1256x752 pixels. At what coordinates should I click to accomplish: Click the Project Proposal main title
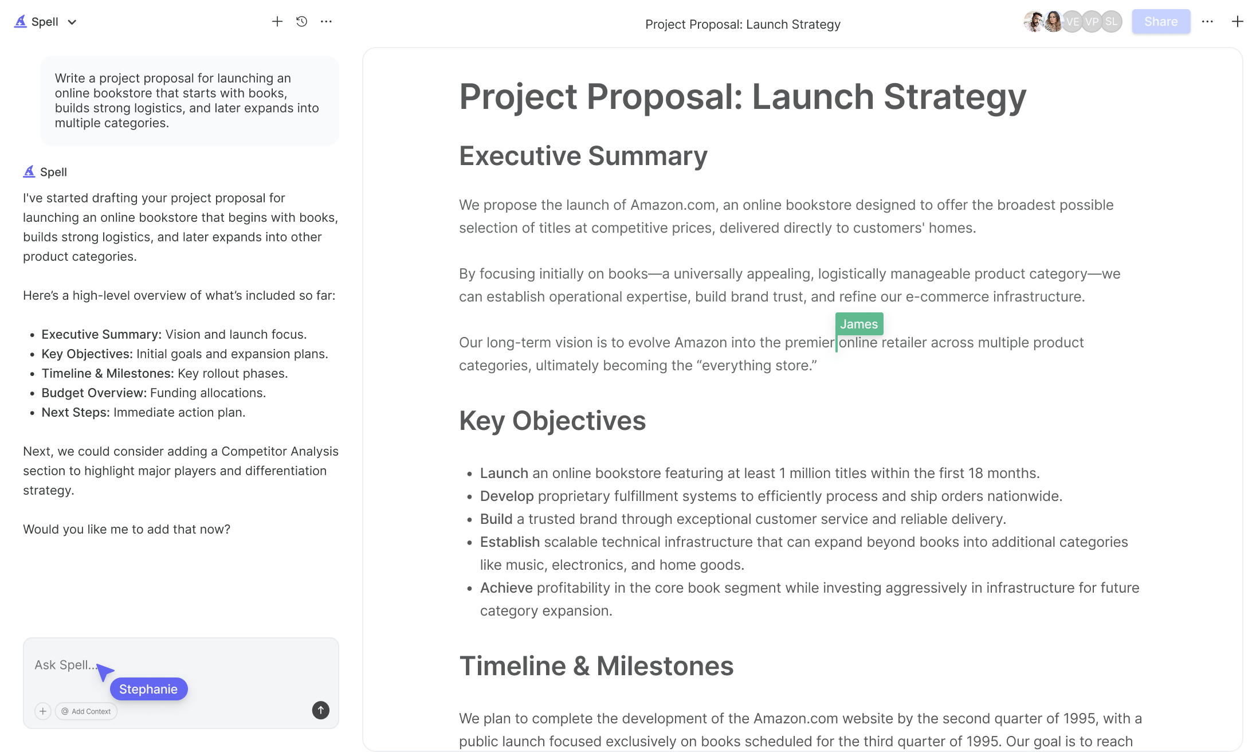point(743,96)
